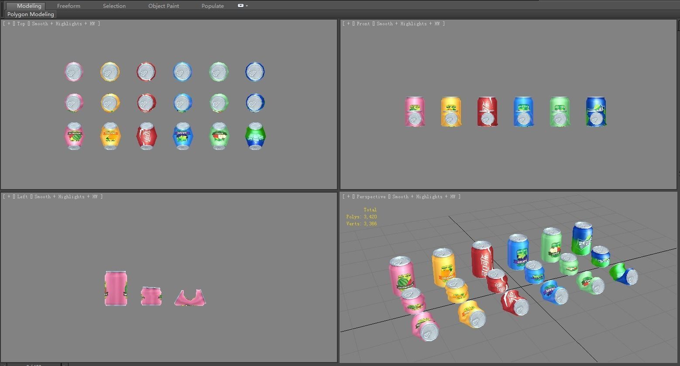
Task: Select flattened red cola can in Top viewport
Action: pyautogui.click(x=147, y=136)
